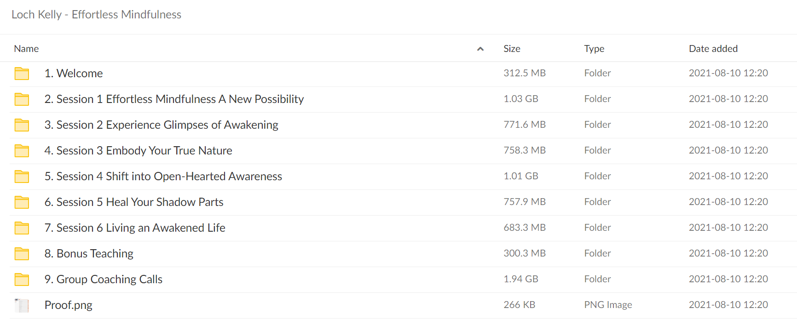Sort the list by Name column
The height and width of the screenshot is (331, 797).
click(26, 49)
